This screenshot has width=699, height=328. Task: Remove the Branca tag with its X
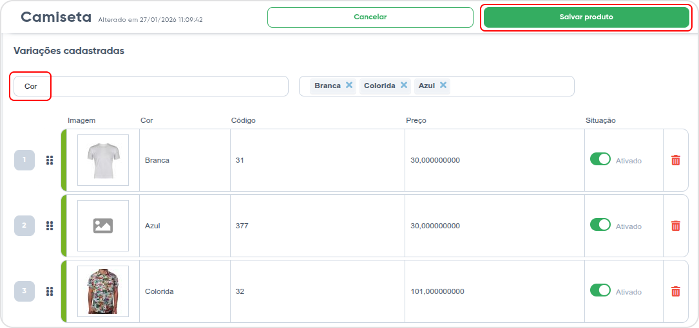point(349,85)
